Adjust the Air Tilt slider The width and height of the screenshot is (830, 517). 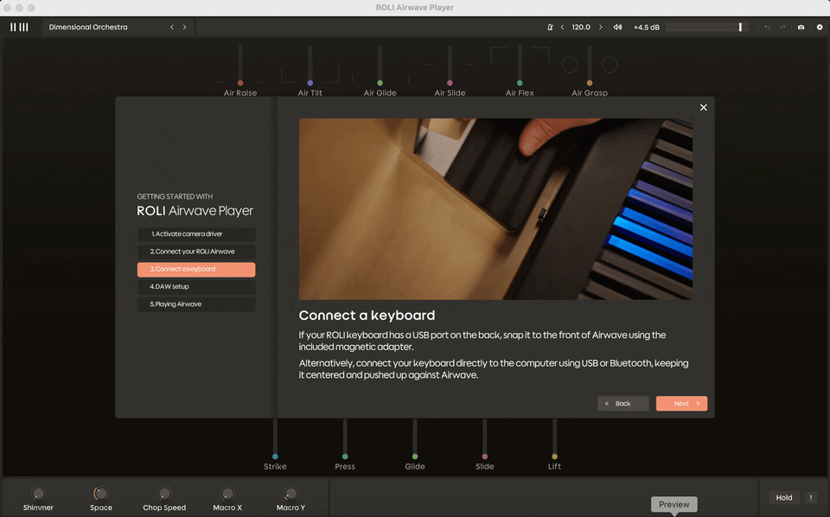pyautogui.click(x=310, y=65)
